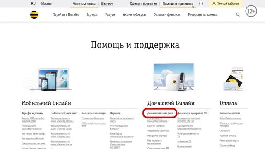Open Настройка роутера link
Viewport: 265px width, 149px height.
click(x=157, y=136)
